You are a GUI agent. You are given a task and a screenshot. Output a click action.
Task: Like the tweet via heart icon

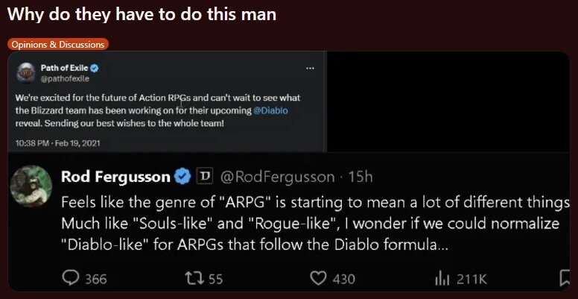pos(318,279)
